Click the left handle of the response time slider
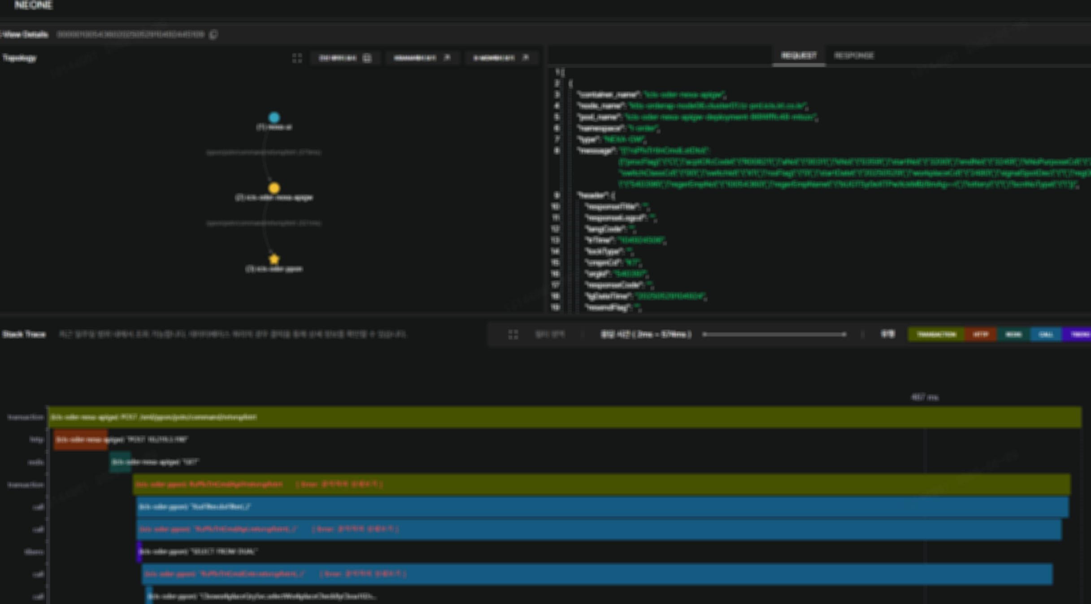 [x=704, y=334]
